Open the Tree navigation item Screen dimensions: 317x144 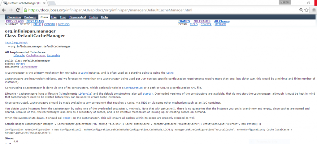[63, 17]
